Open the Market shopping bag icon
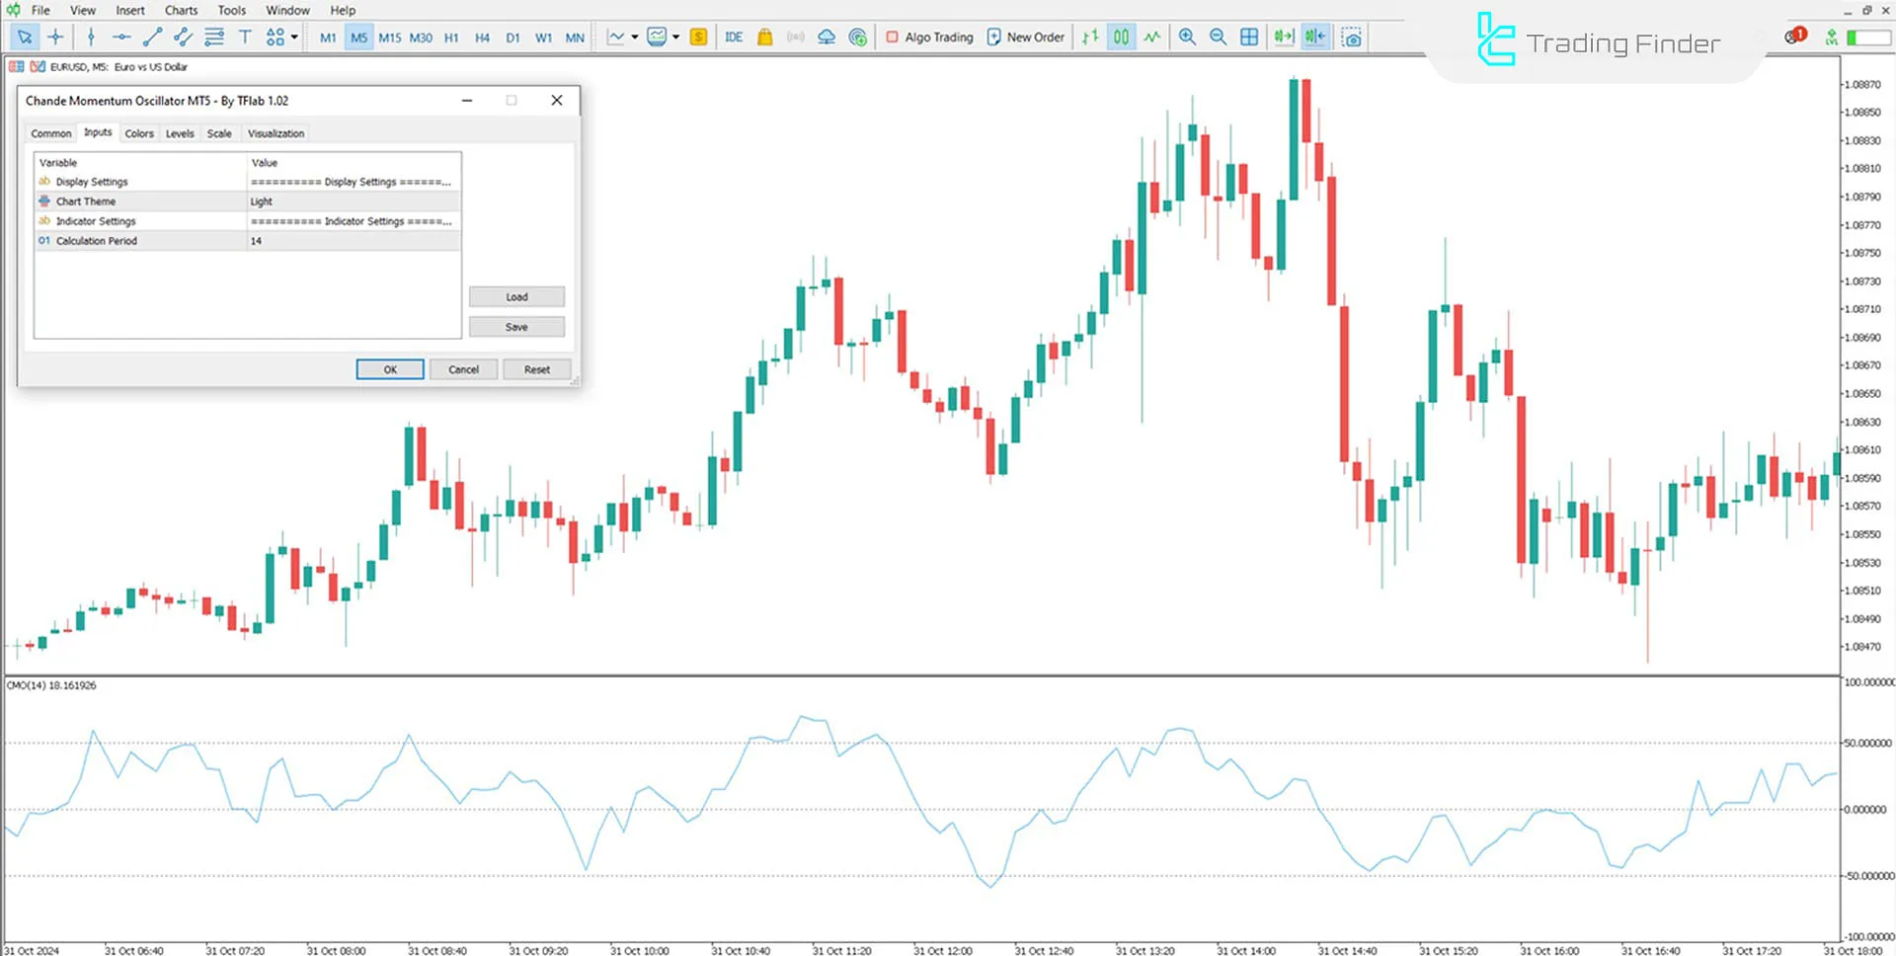This screenshot has height=956, width=1896. click(x=764, y=38)
